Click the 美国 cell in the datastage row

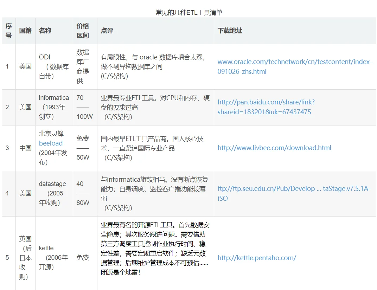pos(25,193)
